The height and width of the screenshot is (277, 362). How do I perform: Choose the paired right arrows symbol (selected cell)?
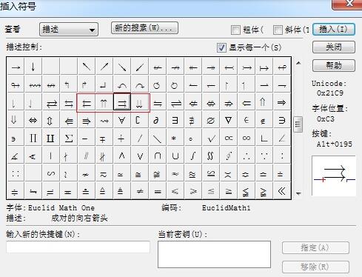pos(122,102)
